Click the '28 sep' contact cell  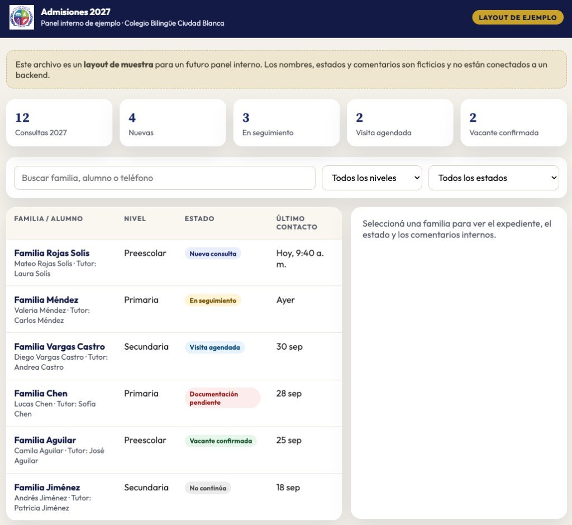(289, 393)
